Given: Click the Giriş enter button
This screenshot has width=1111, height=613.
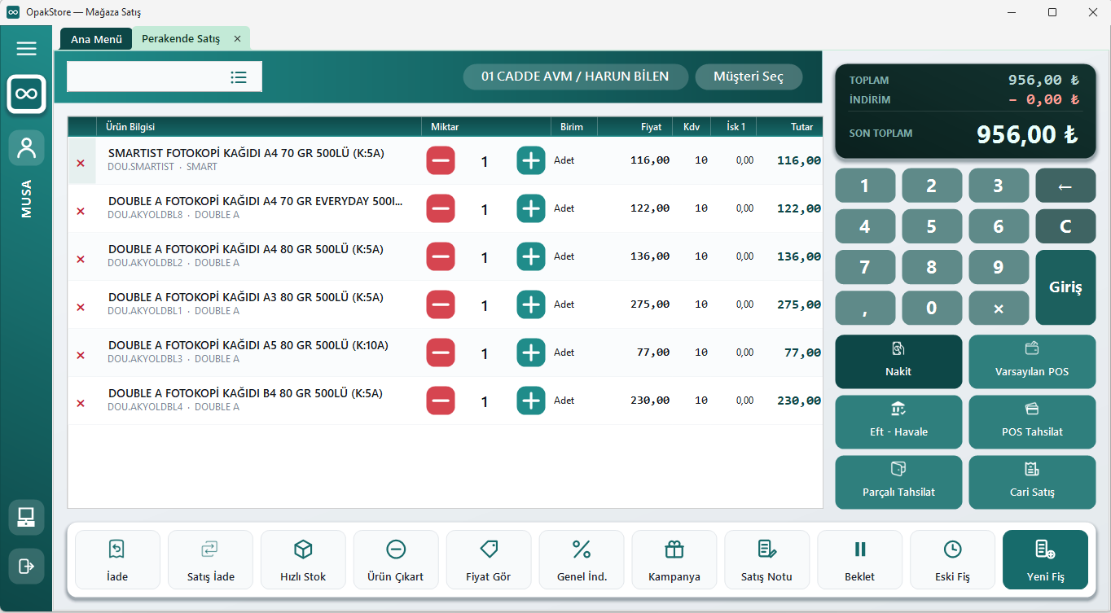Looking at the screenshot, I should tap(1065, 287).
